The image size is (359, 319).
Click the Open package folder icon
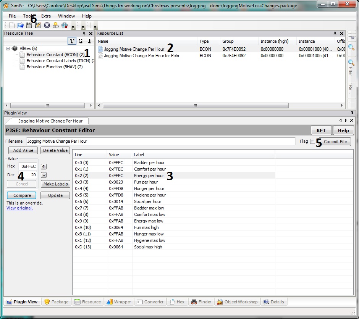click(21, 25)
